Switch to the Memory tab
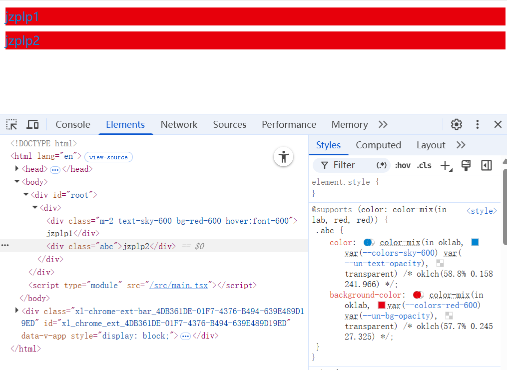The height and width of the screenshot is (370, 507). 350,124
